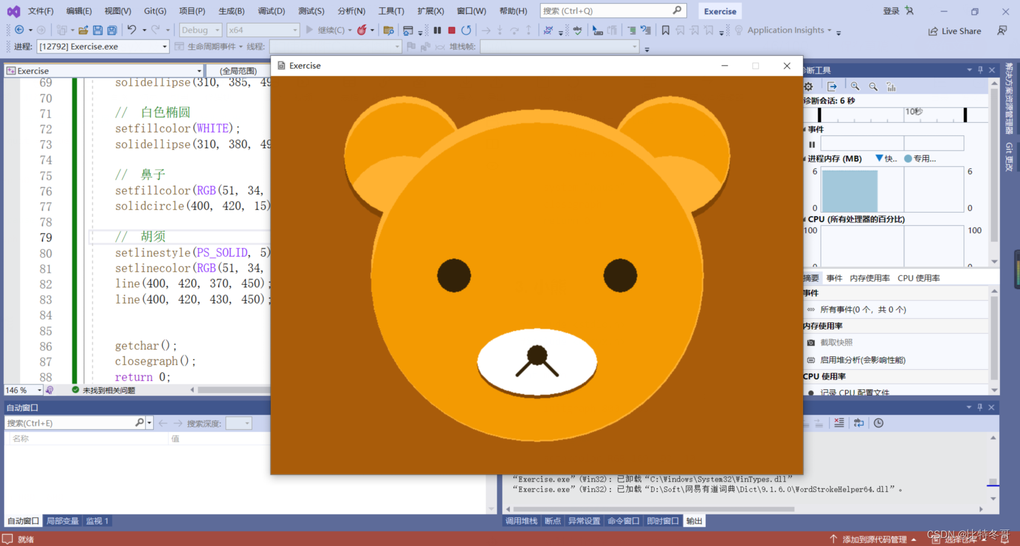Click the Hot Reload flame icon
Screen dimensions: 1020x546
tap(362, 30)
